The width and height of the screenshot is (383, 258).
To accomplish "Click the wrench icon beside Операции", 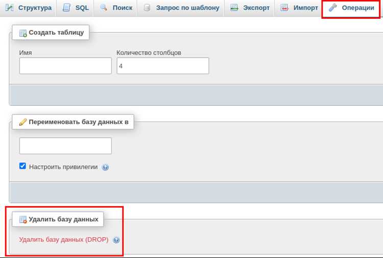I will (x=332, y=8).
